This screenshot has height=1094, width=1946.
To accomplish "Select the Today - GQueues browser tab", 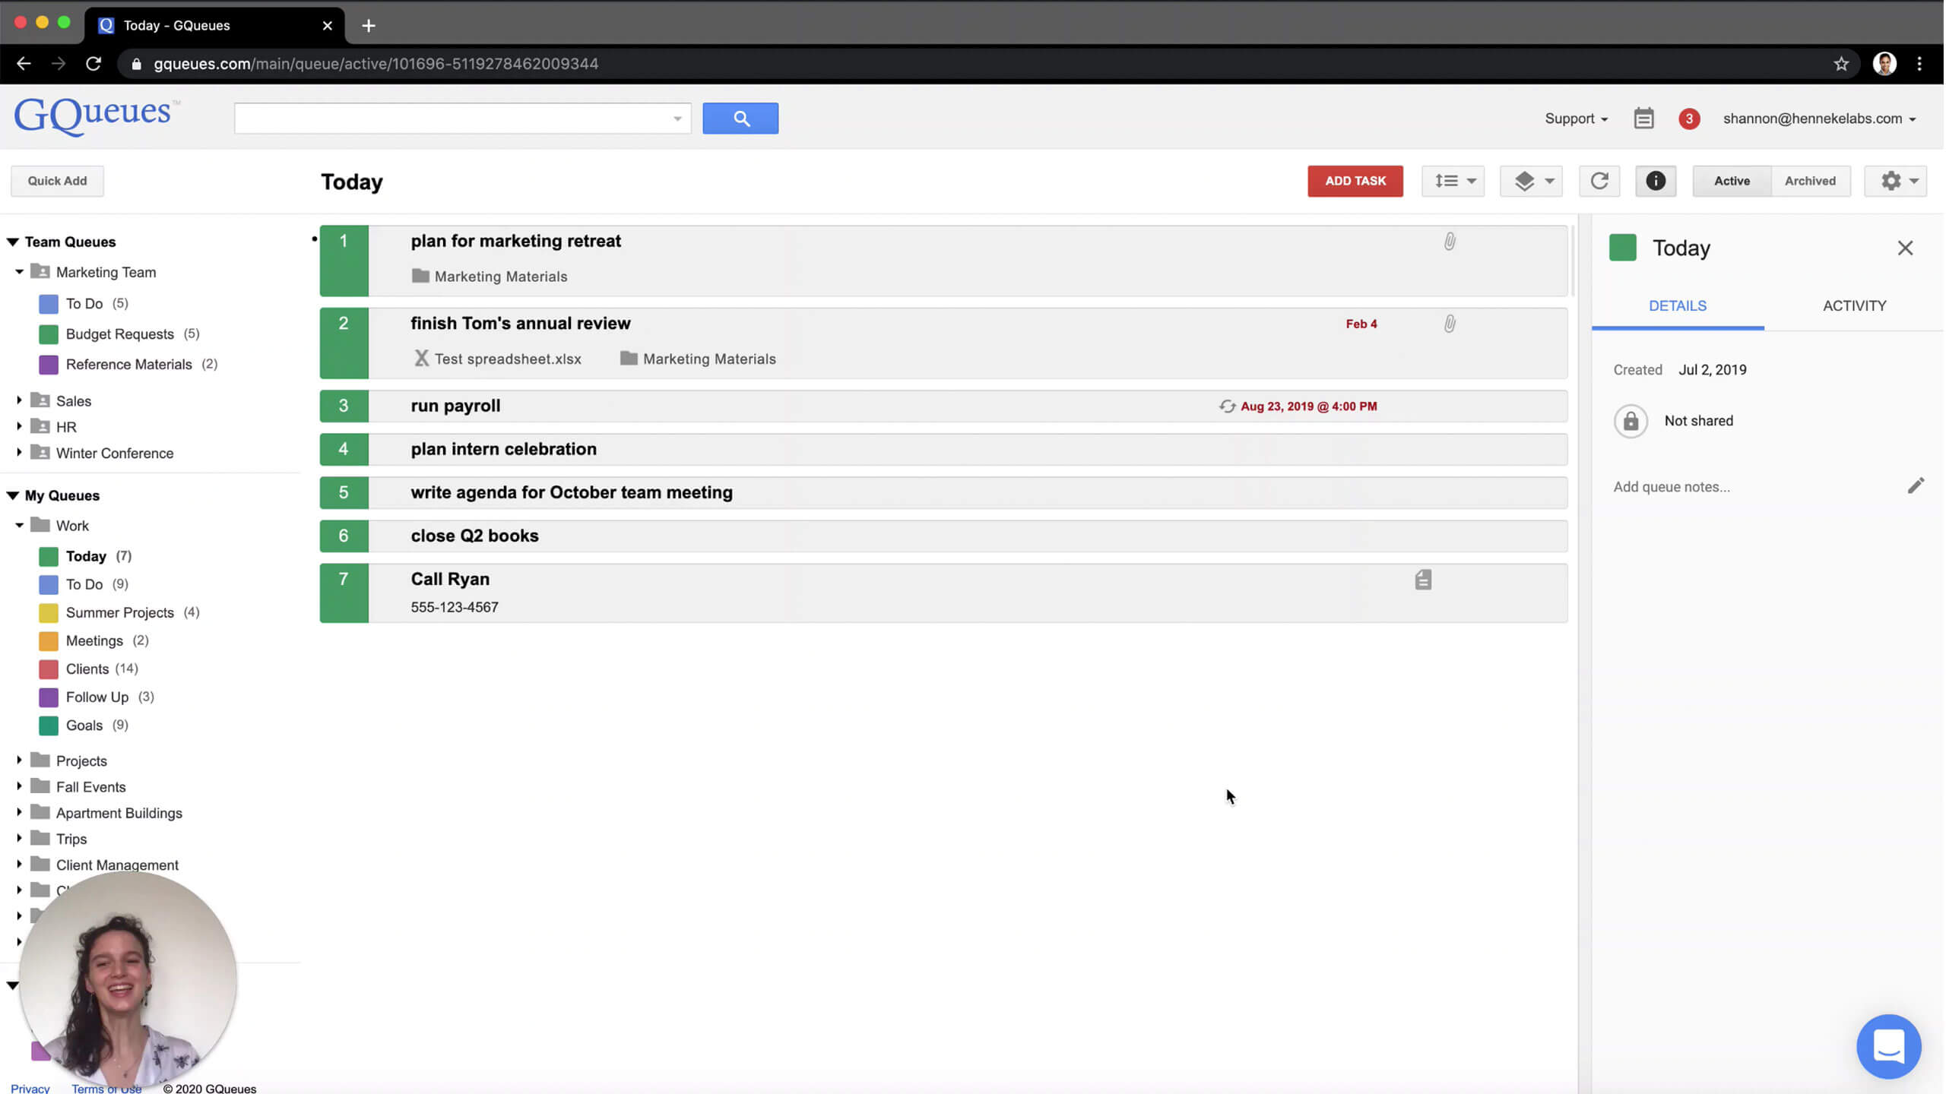I will 214,26.
